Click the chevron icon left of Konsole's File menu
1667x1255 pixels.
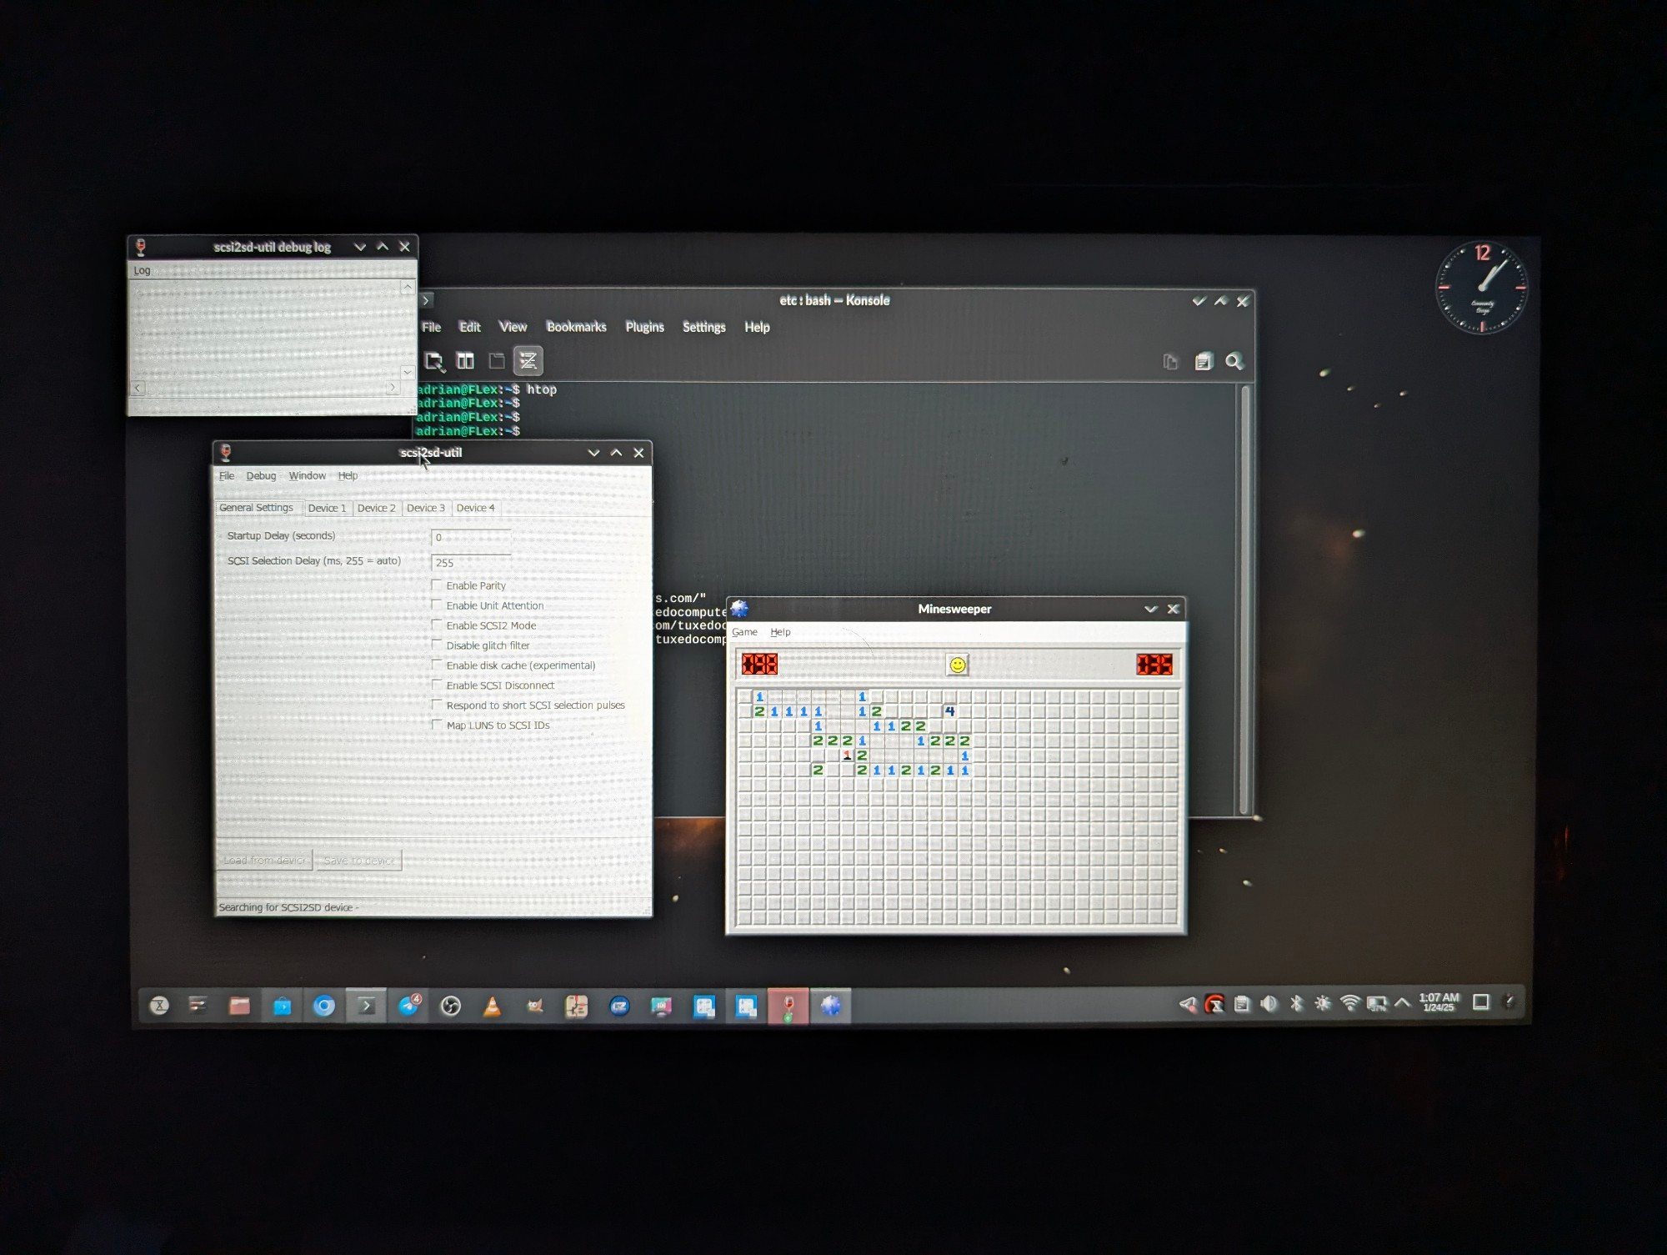tap(426, 300)
